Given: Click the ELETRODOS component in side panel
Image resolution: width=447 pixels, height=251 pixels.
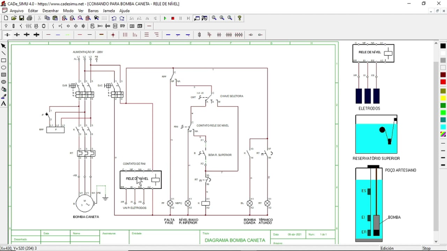Looking at the screenshot, I should pos(367,96).
